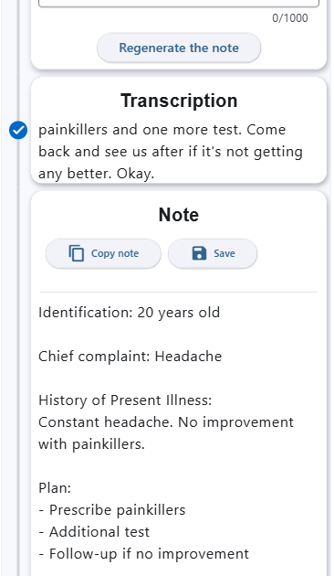Click the 'Chief complaint: Headache' line
Viewport: 334px width, 576px height.
(130, 357)
